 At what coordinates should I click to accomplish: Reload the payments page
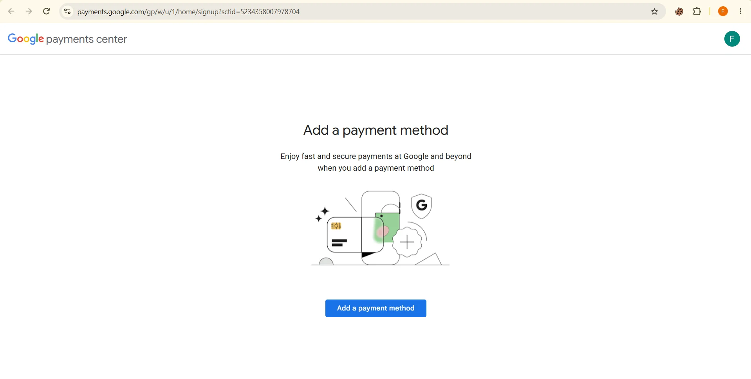(47, 12)
